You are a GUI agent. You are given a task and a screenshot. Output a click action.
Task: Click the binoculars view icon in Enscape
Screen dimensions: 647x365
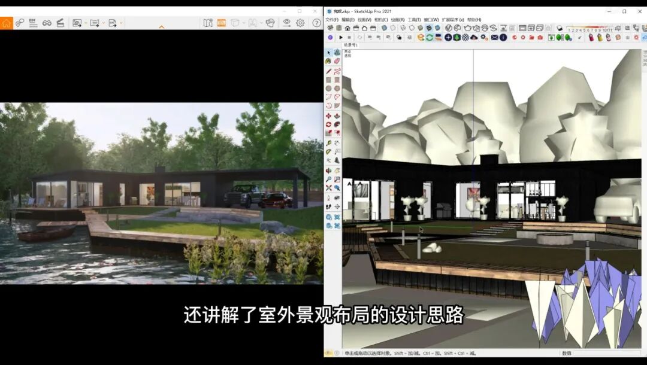(x=47, y=23)
